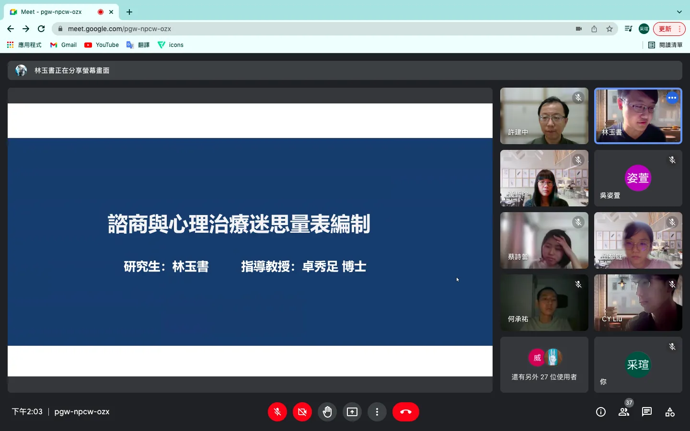Open a new browser tab
Image resolution: width=690 pixels, height=431 pixels.
(x=129, y=12)
